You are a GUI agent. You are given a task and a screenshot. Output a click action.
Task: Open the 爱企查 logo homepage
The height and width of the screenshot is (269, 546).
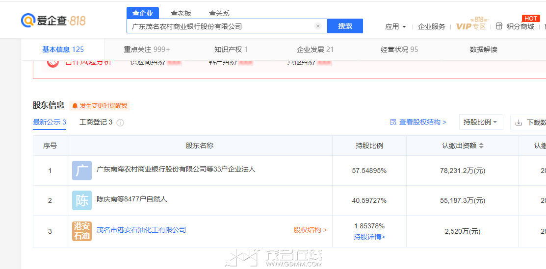pos(53,21)
